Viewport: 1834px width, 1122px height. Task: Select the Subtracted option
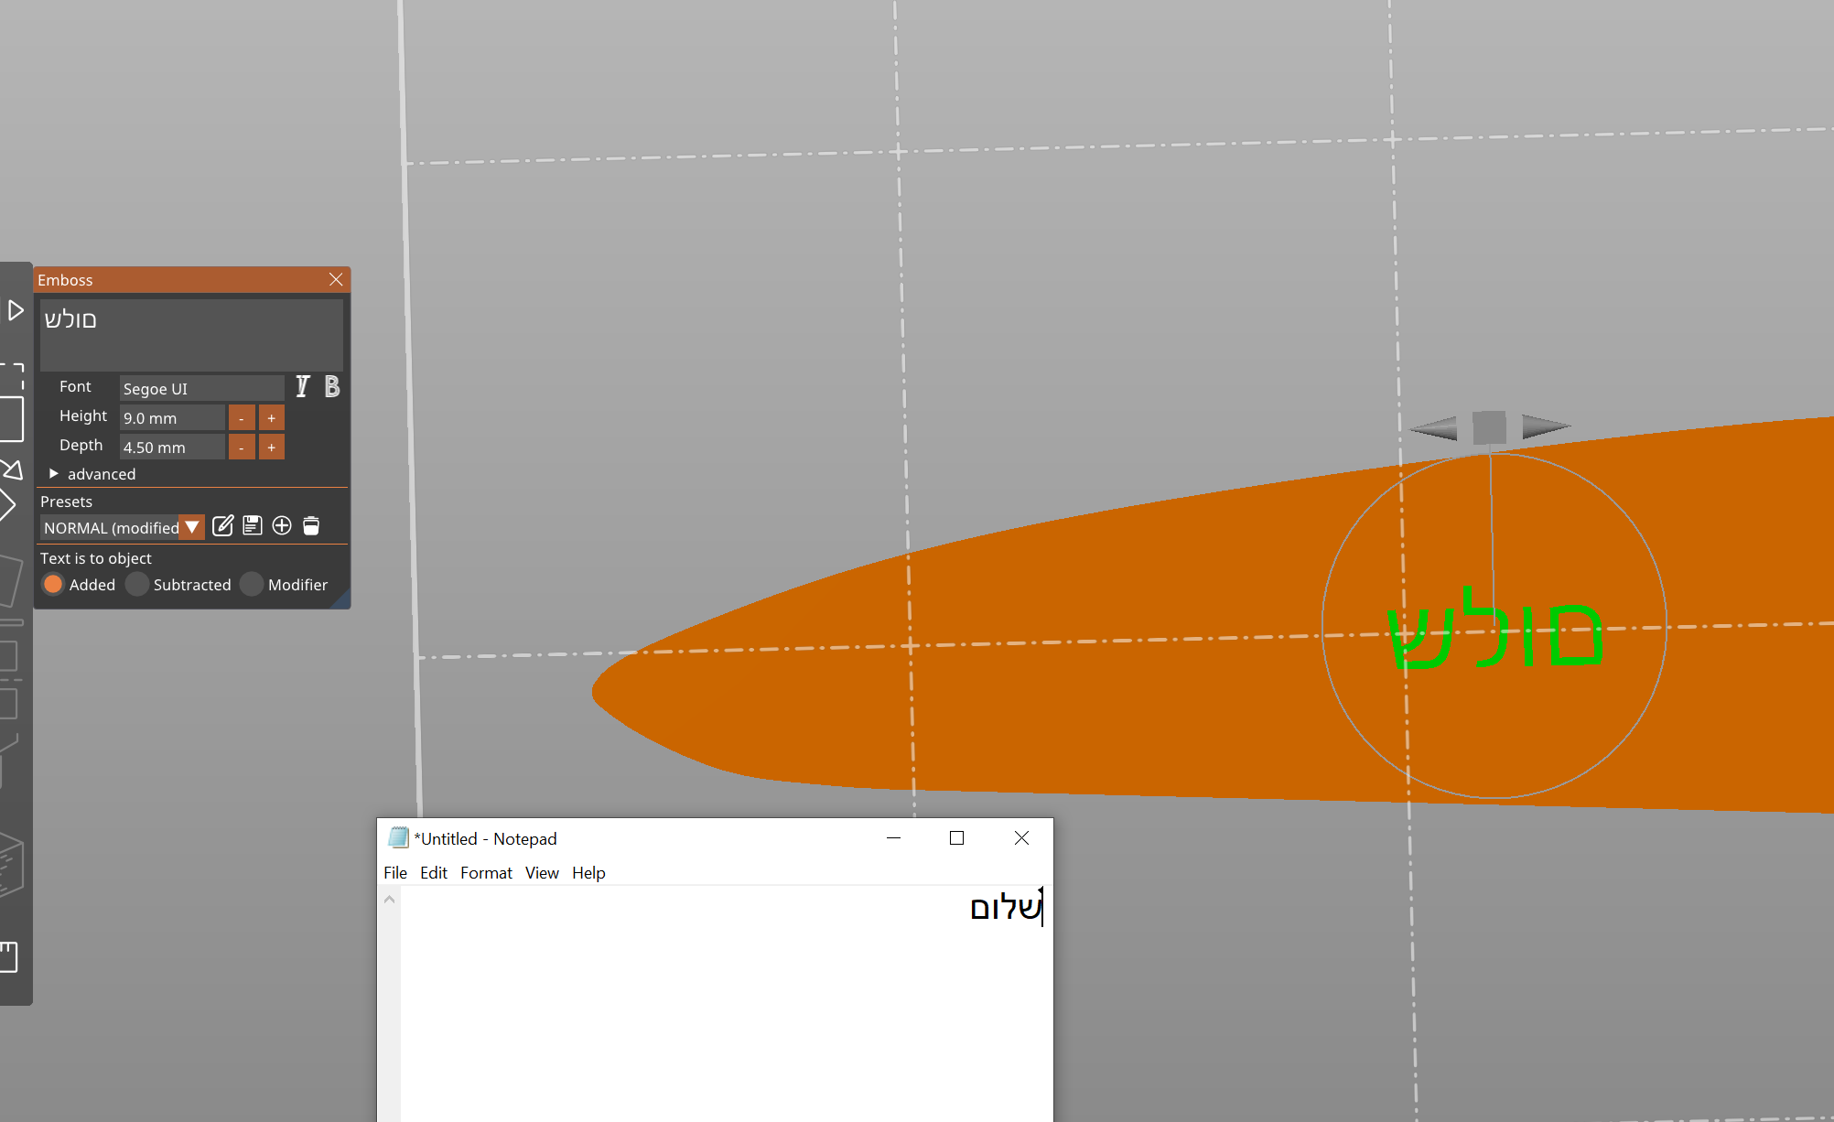pyautogui.click(x=136, y=584)
